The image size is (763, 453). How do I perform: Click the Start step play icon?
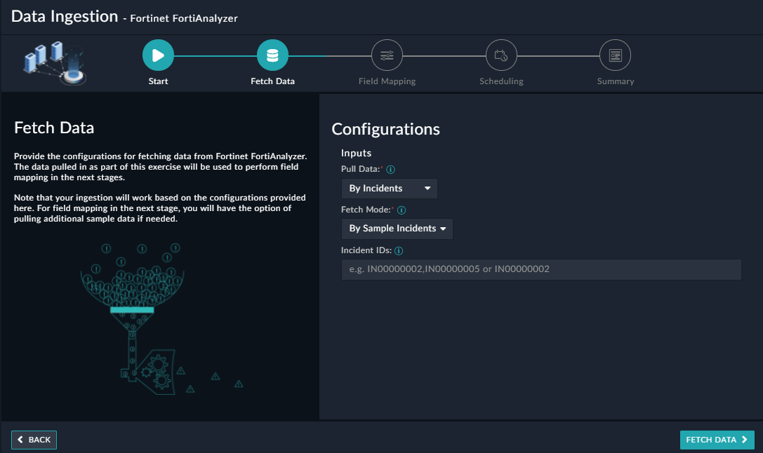coord(158,55)
